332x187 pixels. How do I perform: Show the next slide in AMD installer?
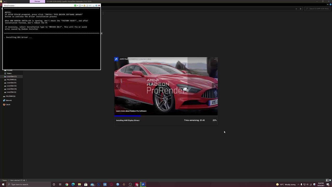click(215, 86)
